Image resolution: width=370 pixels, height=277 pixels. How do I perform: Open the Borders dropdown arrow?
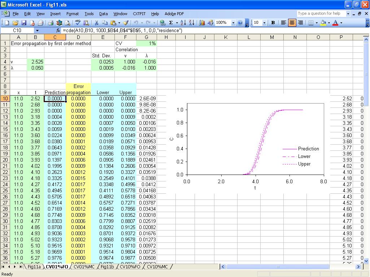tap(316, 23)
